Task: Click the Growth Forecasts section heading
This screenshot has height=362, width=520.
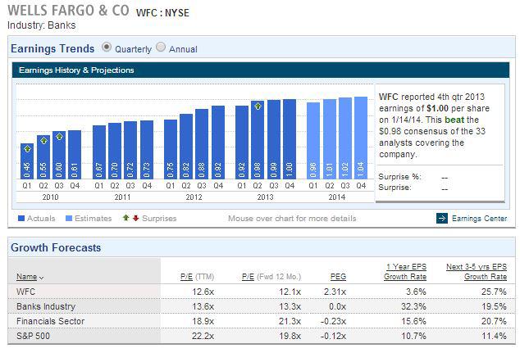Action: pyautogui.click(x=56, y=247)
